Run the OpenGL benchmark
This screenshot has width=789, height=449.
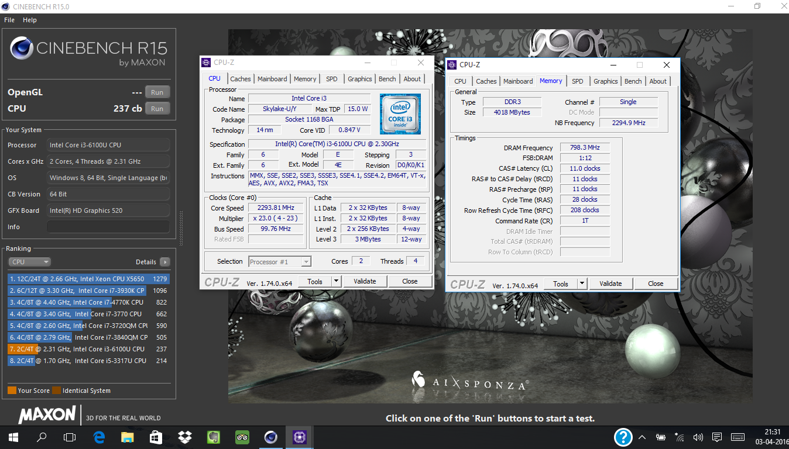pos(157,92)
